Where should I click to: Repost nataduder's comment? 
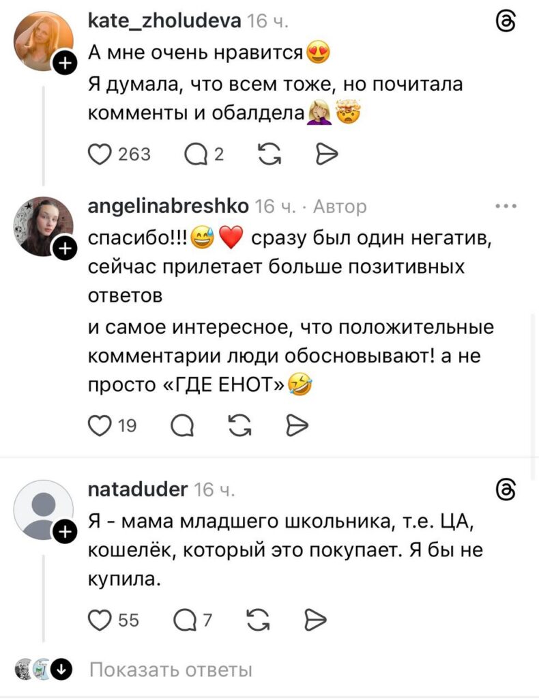[257, 620]
